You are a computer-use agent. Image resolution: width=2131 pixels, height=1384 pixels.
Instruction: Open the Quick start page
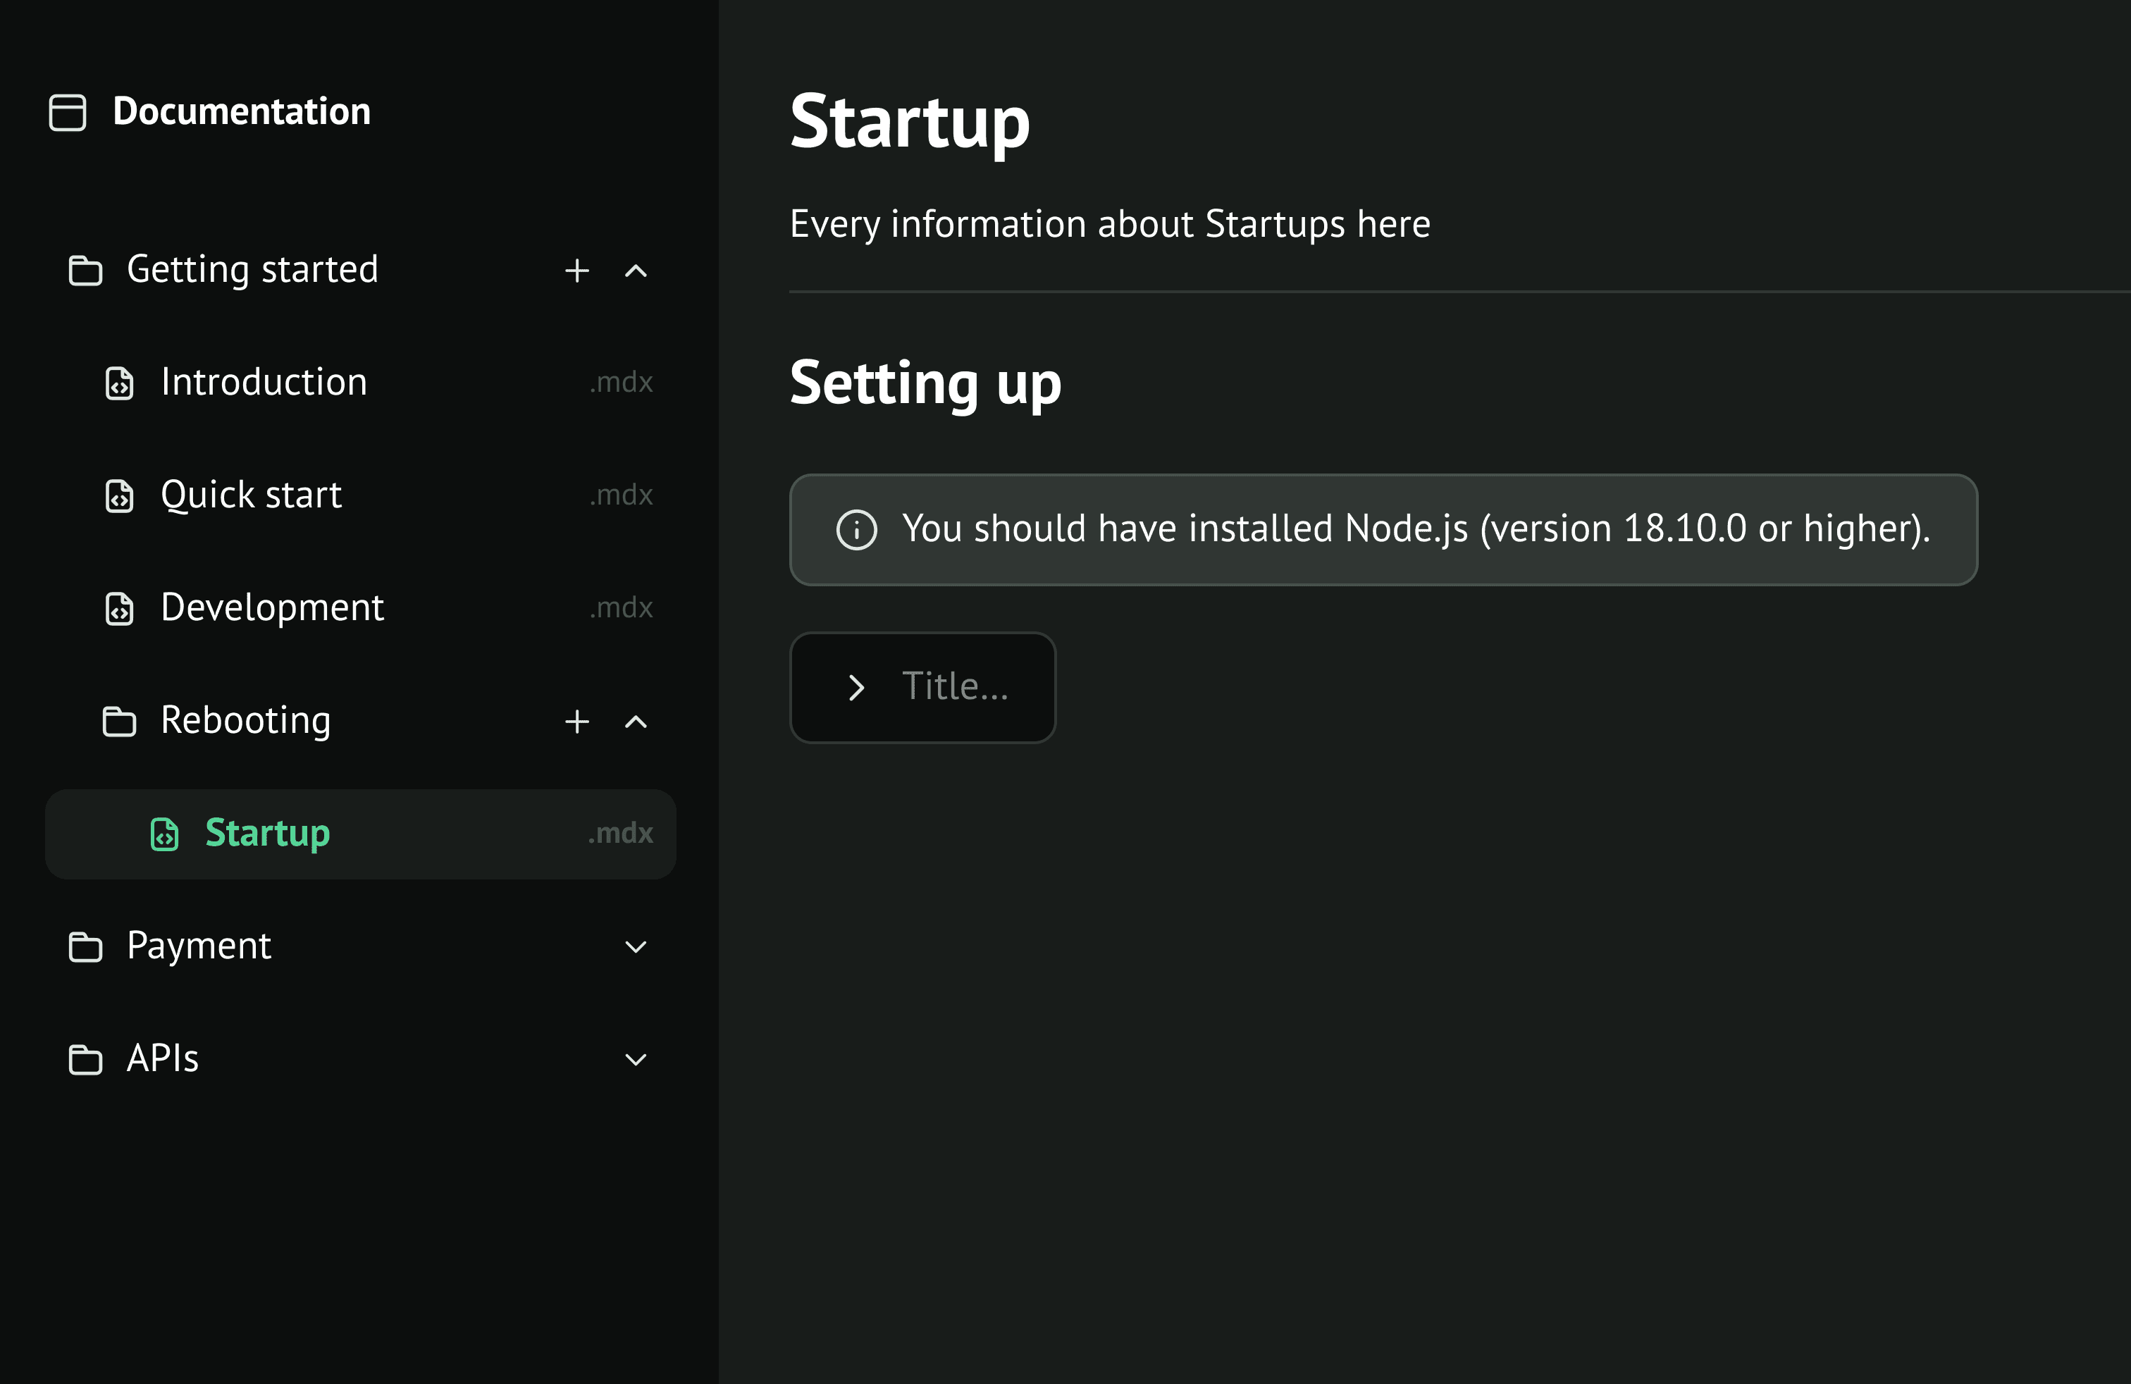pyautogui.click(x=252, y=496)
